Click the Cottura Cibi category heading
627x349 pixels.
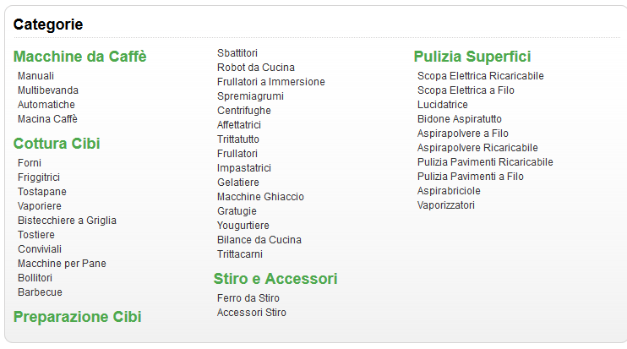(57, 143)
